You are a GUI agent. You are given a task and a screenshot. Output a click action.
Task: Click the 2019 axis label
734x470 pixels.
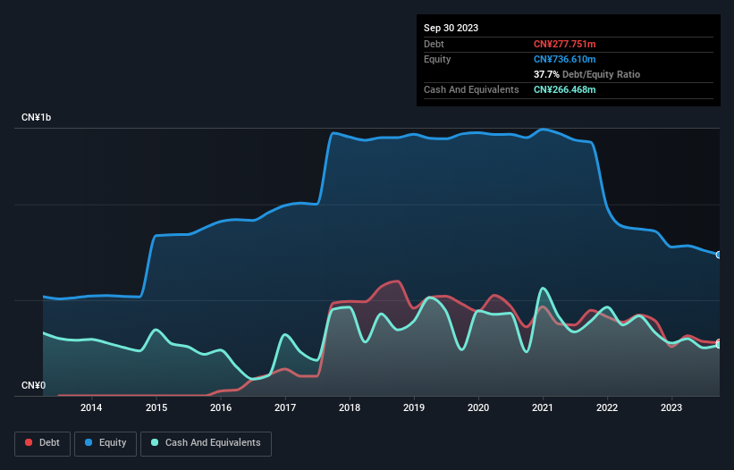point(414,407)
